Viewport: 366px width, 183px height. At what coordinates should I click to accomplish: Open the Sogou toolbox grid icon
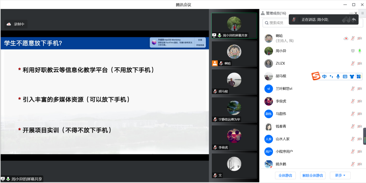tap(358, 76)
